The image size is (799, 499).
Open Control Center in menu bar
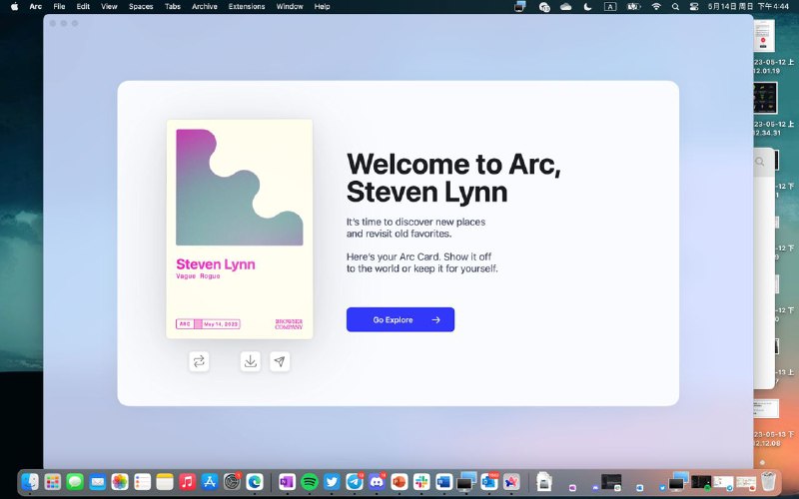tap(694, 6)
